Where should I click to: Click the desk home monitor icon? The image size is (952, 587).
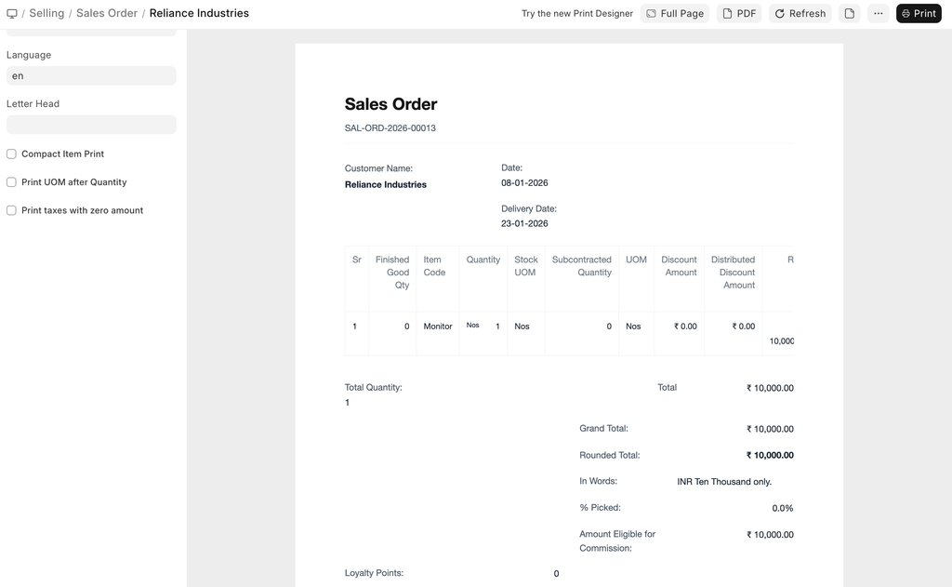[x=12, y=14]
